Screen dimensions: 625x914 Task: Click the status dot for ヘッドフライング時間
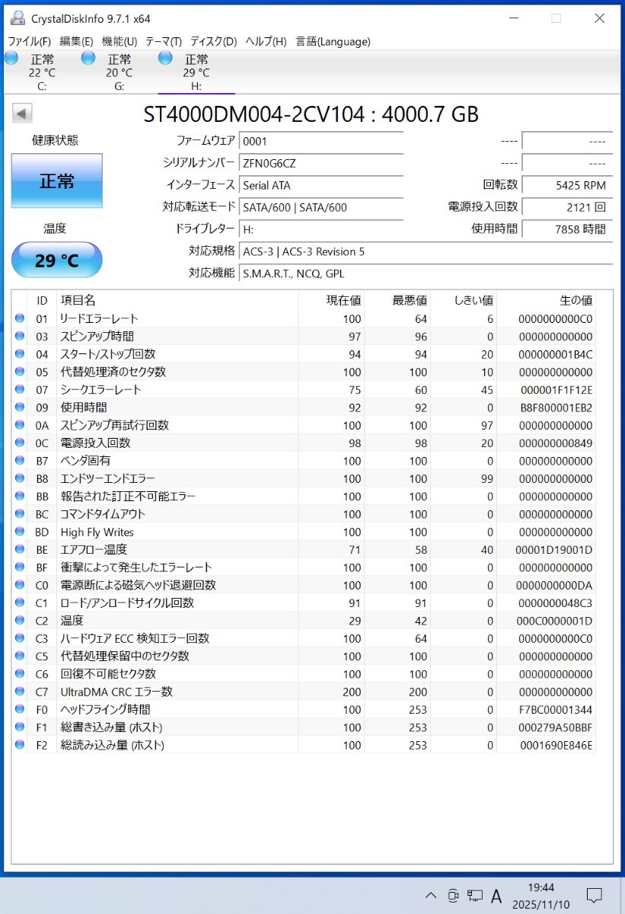(20, 709)
